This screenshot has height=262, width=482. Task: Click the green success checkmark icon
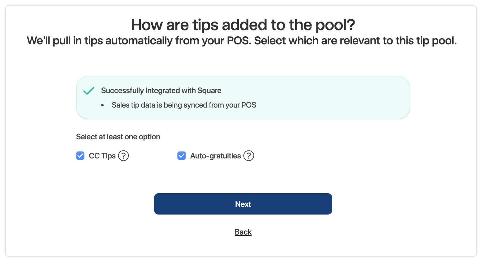89,91
